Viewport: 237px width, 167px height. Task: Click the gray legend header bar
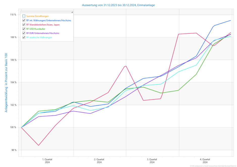click(x=45, y=12)
